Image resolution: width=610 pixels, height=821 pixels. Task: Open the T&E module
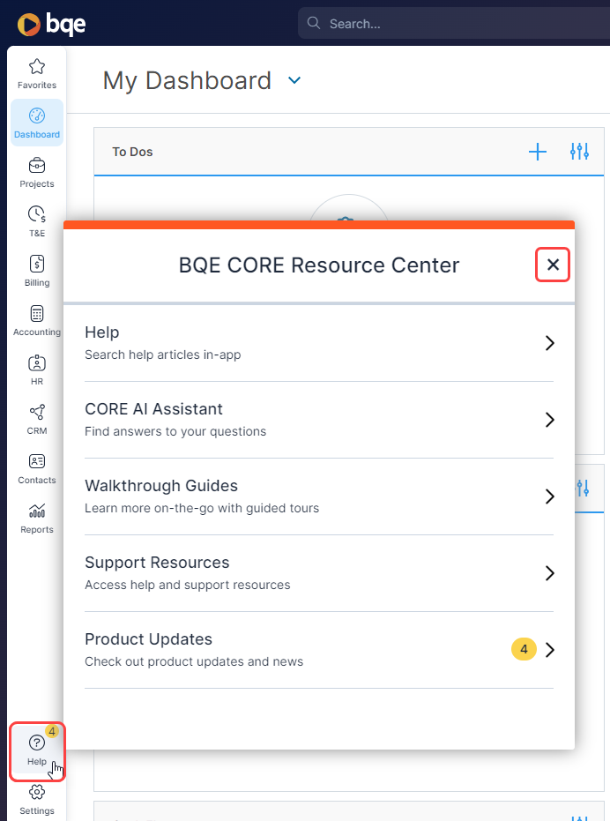(37, 221)
